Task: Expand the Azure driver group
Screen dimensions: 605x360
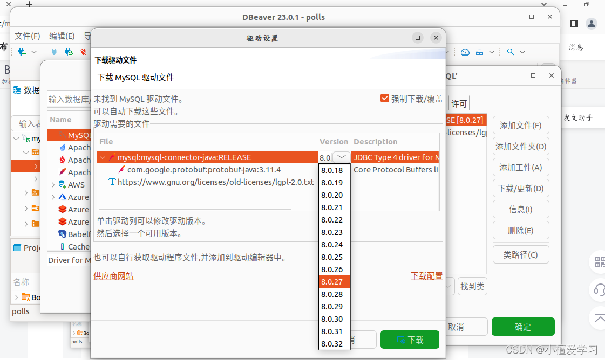Action: coord(53,197)
